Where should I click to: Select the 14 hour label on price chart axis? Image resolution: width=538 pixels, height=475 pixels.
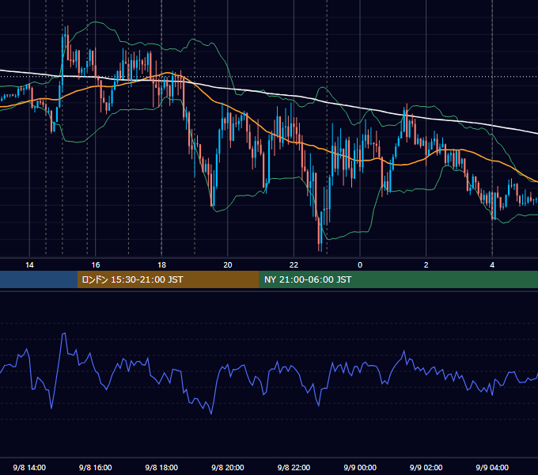coord(29,265)
